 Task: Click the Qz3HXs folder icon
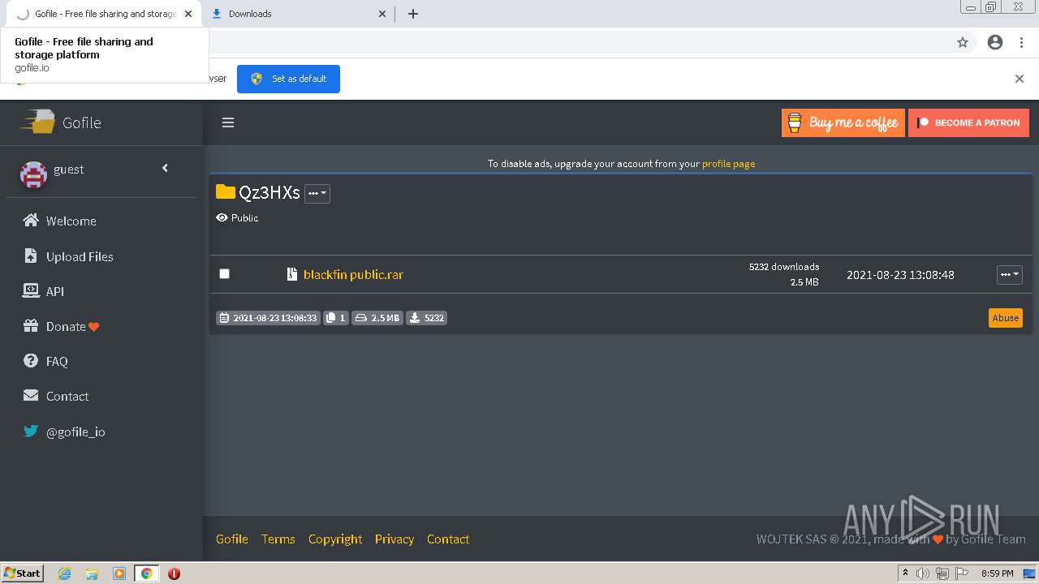click(x=225, y=191)
